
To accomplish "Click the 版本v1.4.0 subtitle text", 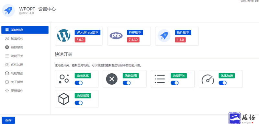I will pyautogui.click(x=27, y=13).
